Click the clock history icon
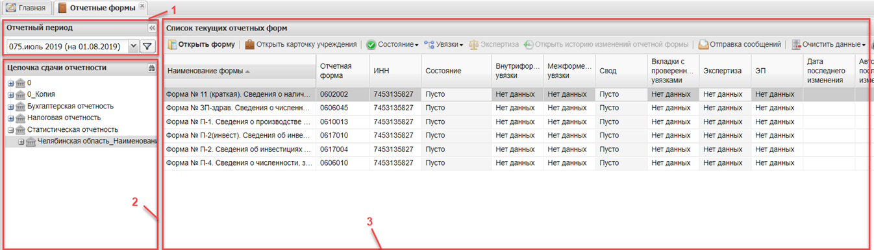 [x=529, y=45]
